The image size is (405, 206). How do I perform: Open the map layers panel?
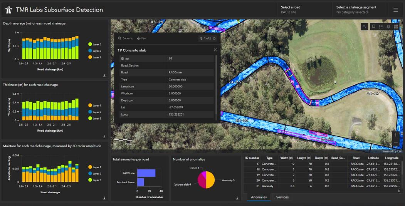tap(388, 27)
